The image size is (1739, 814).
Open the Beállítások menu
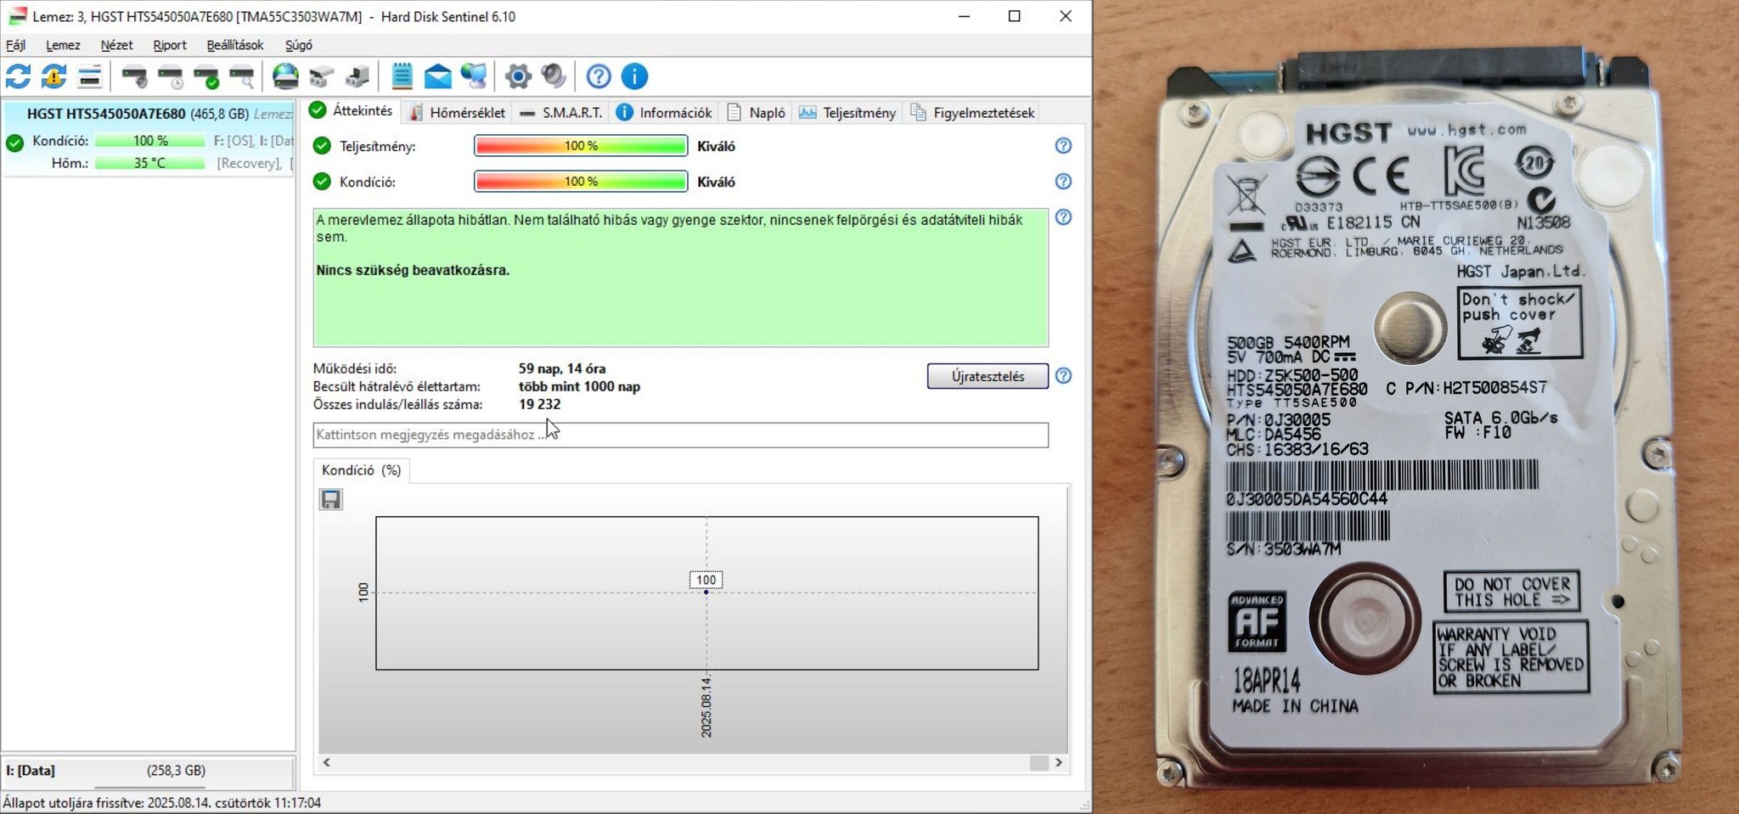click(235, 45)
